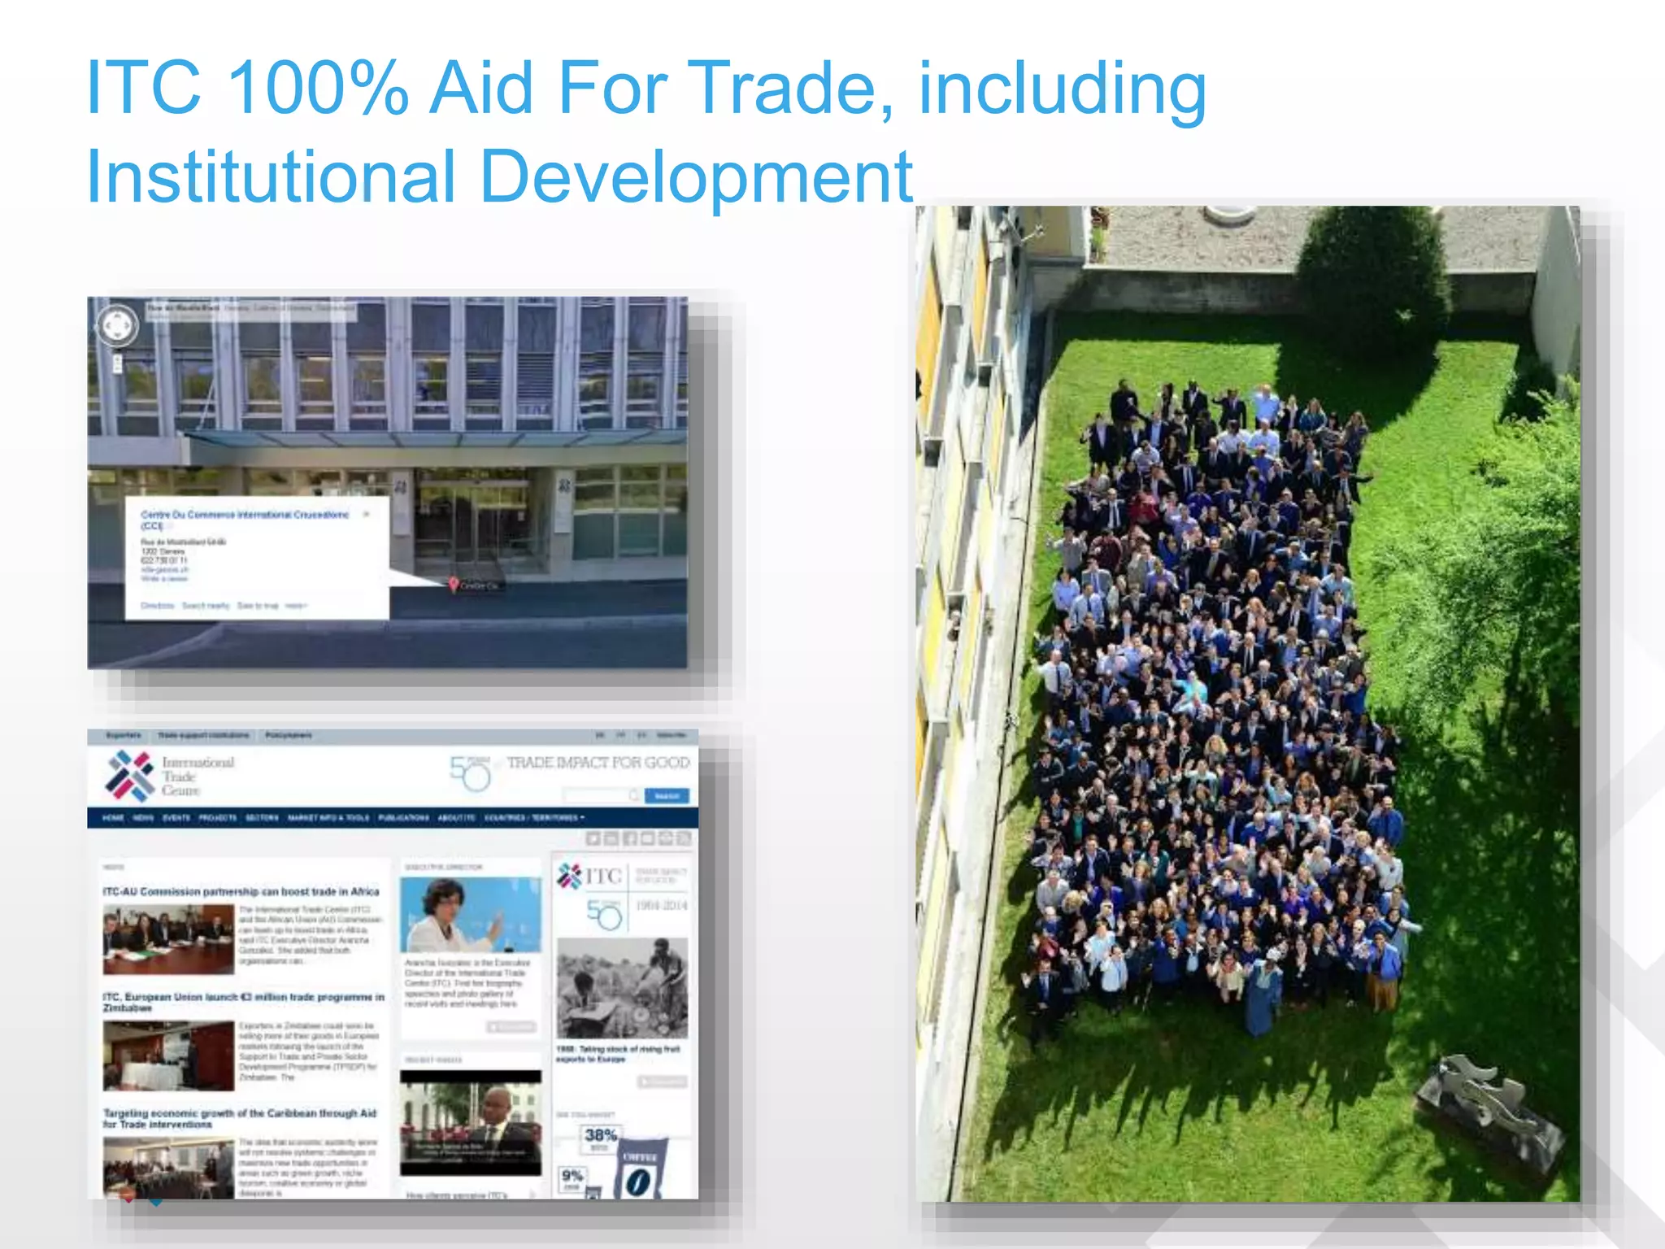The height and width of the screenshot is (1249, 1665).
Task: Close the Centre Du Commerce info popup
Action: (367, 514)
